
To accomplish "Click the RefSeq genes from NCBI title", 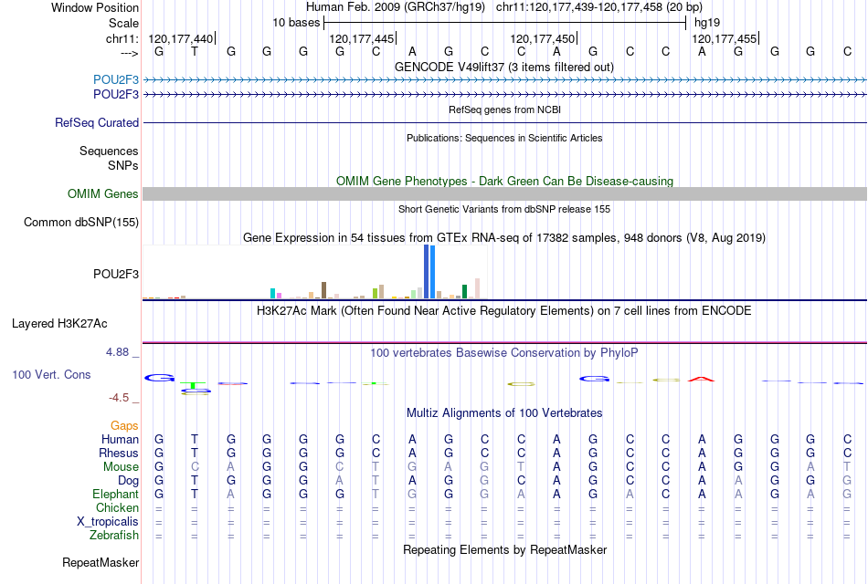I will click(x=505, y=109).
